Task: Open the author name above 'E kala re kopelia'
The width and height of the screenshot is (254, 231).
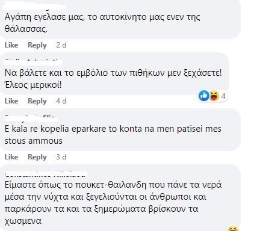Action: 31,119
